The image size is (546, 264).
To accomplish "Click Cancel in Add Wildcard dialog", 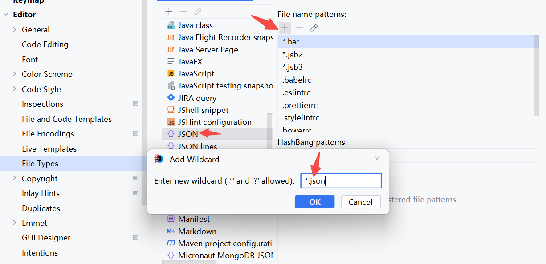I will 361,202.
